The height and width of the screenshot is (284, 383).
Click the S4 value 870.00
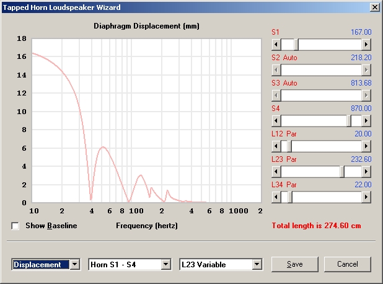coord(361,109)
